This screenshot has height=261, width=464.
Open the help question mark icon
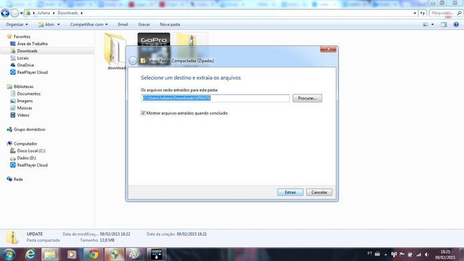pos(456,25)
